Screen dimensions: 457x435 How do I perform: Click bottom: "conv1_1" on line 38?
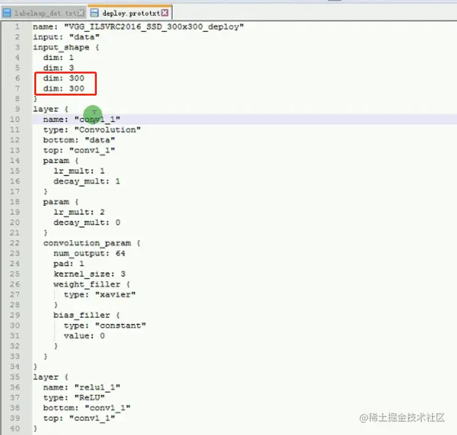coord(86,408)
